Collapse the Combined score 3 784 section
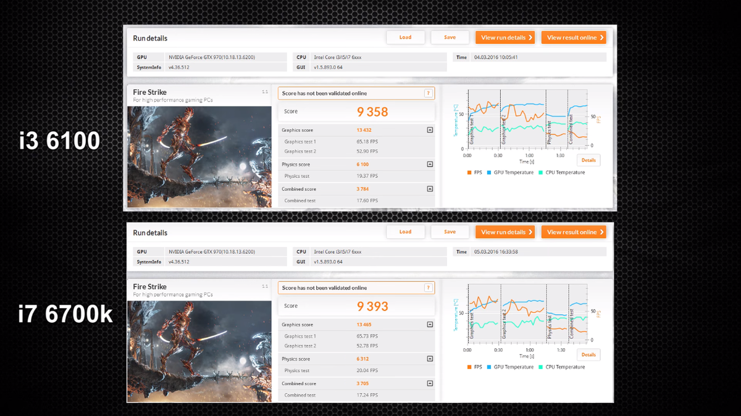This screenshot has width=741, height=416. click(x=430, y=189)
